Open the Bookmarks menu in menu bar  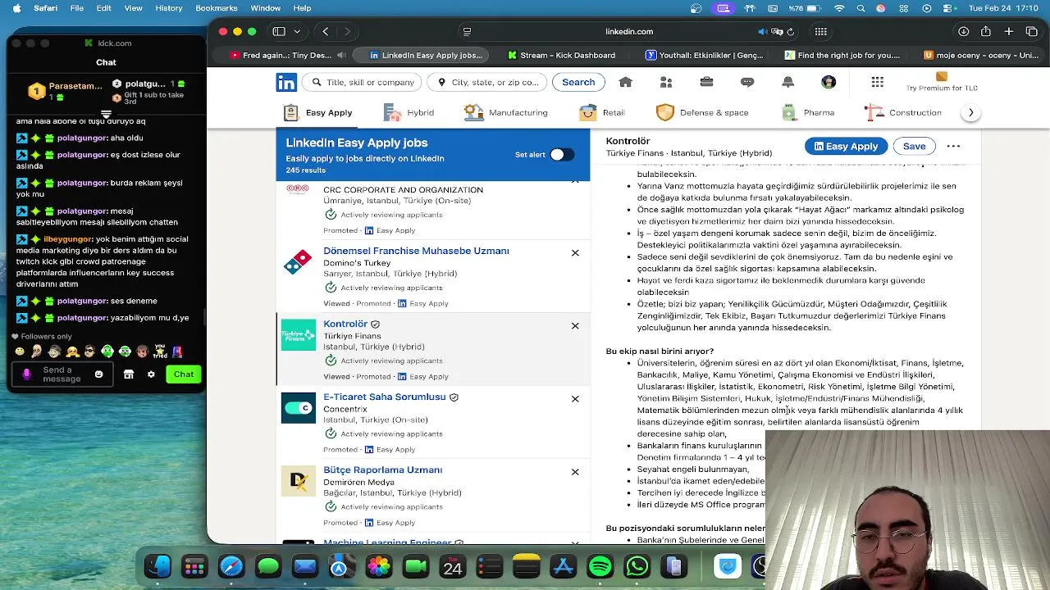[217, 8]
